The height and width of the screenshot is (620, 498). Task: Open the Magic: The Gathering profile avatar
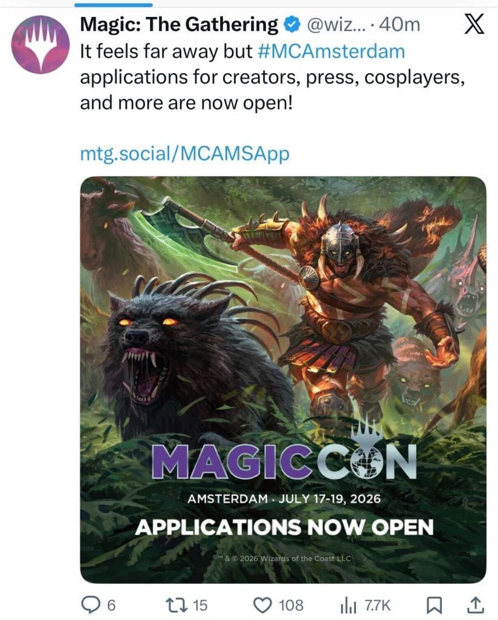[40, 45]
